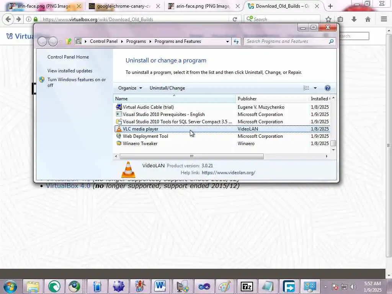Focus the Firefox Search box
Image resolution: width=392 pixels, height=294 pixels.
pos(282,19)
